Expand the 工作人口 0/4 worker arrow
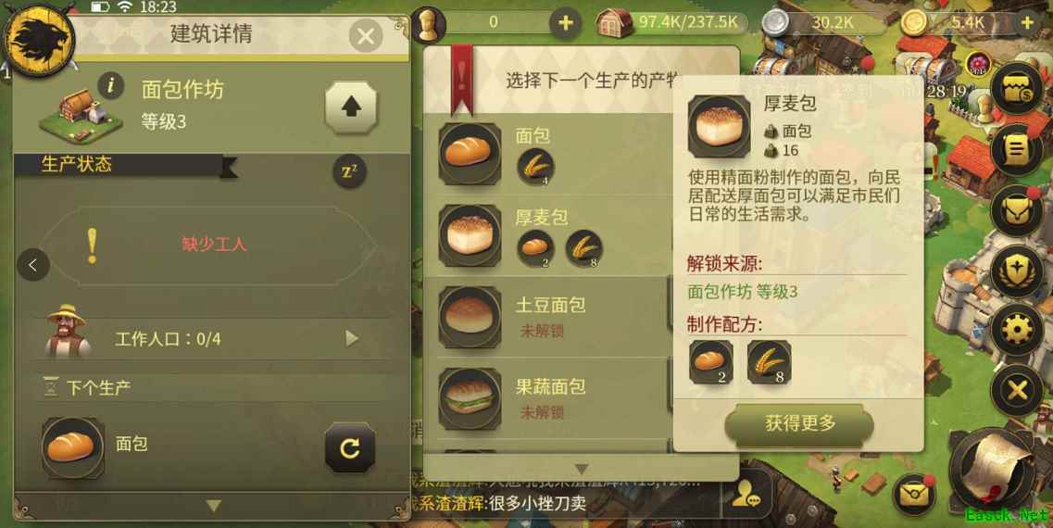Viewport: 1053px width, 528px height. pos(351,338)
